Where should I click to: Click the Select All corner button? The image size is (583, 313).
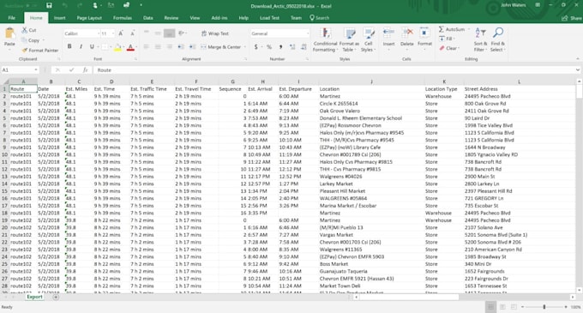coord(5,81)
